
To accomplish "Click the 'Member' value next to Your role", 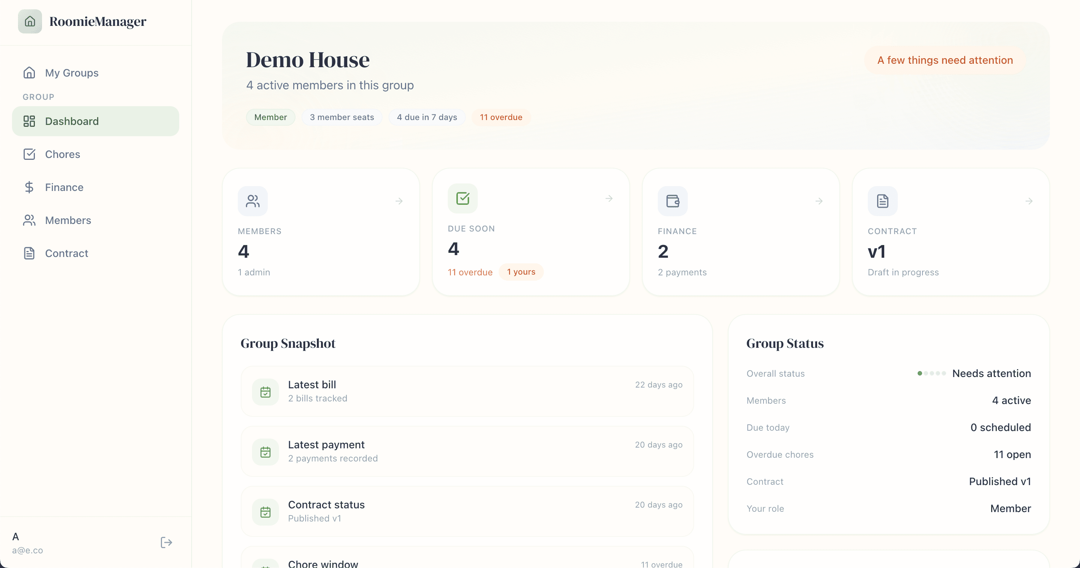I will coord(1010,508).
